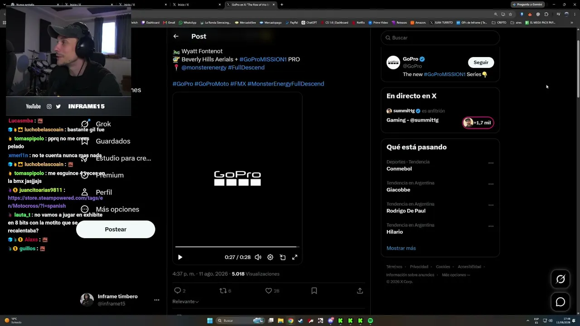
Task: Open the #MonsterEnergyFullDescend hashtag
Action: 285,84
